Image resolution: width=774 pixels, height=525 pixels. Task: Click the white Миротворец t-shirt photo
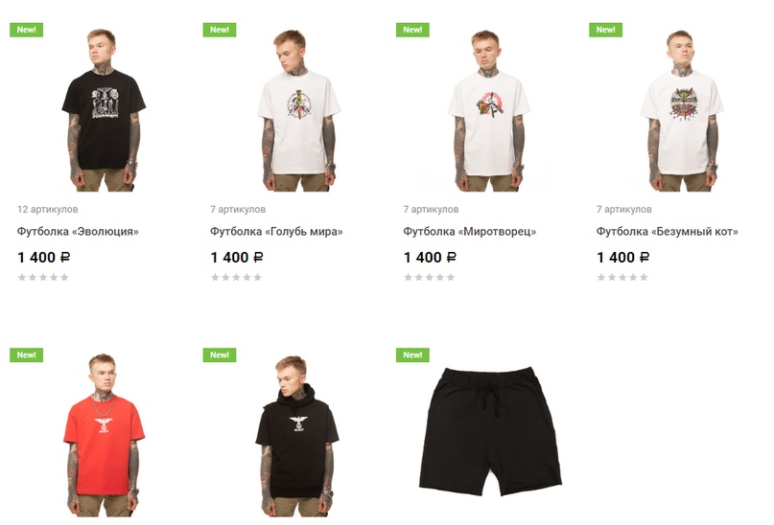489,110
